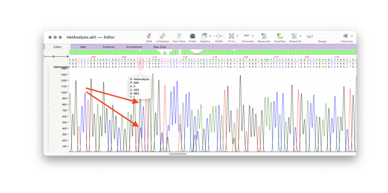Click the 1000 y-axis label
The width and height of the screenshot is (388, 193).
coord(64,92)
